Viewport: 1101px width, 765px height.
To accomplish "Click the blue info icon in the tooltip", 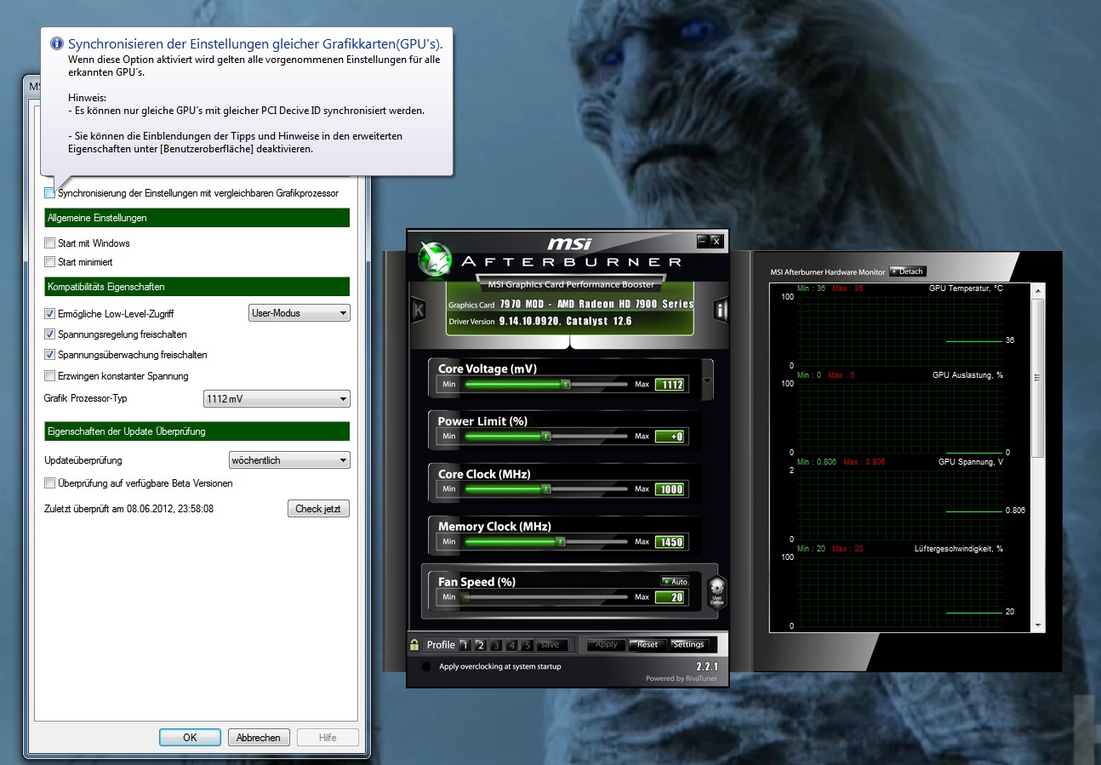I will tap(57, 43).
